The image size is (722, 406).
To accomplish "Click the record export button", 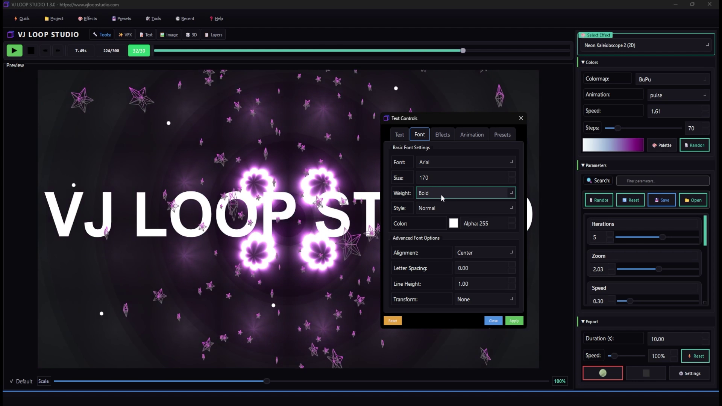I will coord(602,373).
